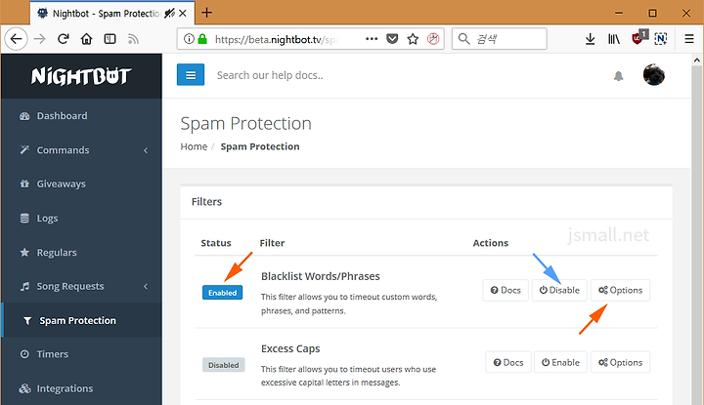Click the page scrollbar up arrow
Screen dimensions: 704x405
click(x=697, y=61)
